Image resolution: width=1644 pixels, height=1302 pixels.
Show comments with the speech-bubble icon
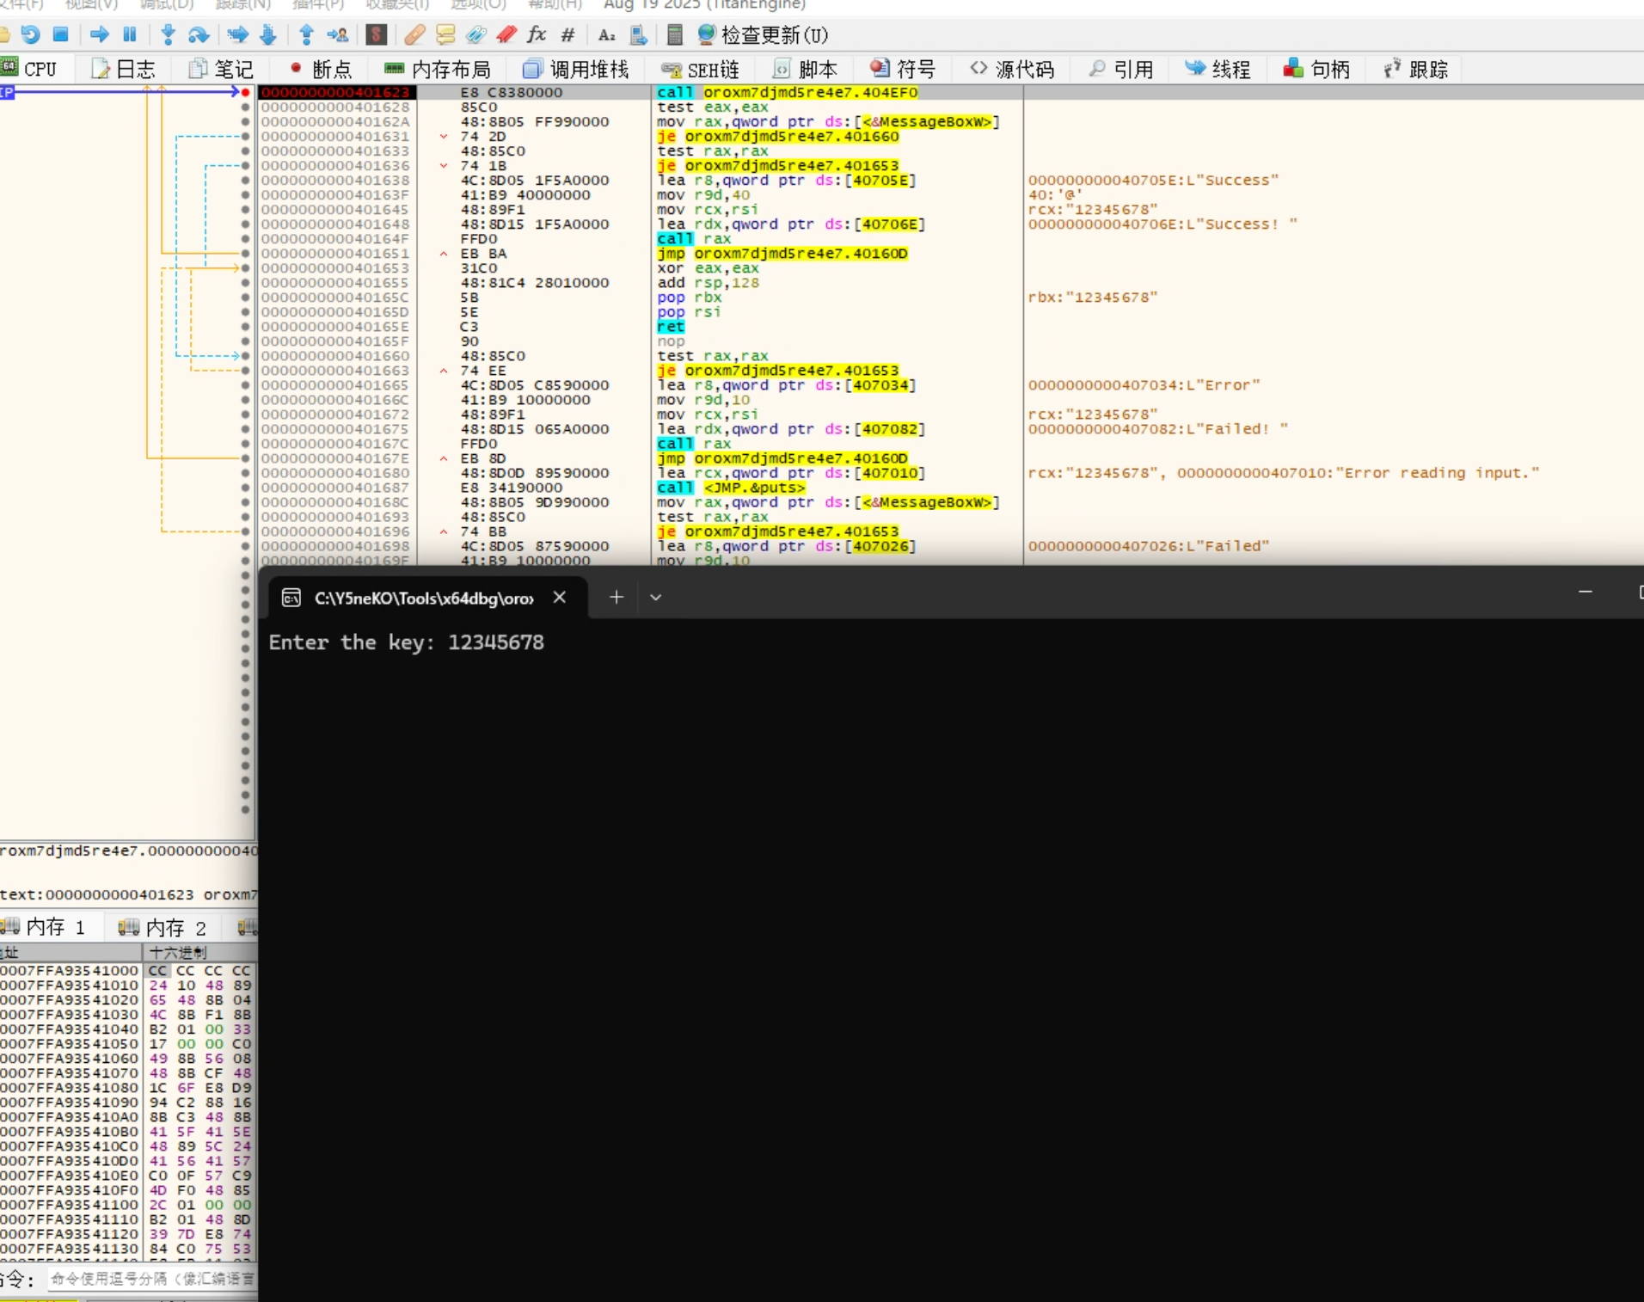[445, 34]
